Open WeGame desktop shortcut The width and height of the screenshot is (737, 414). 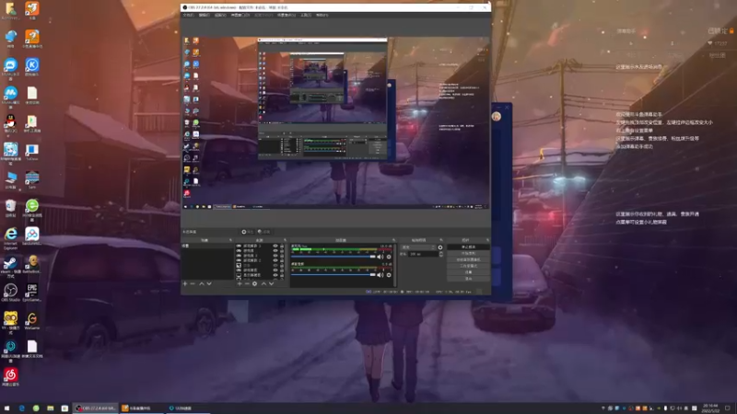pos(32,320)
